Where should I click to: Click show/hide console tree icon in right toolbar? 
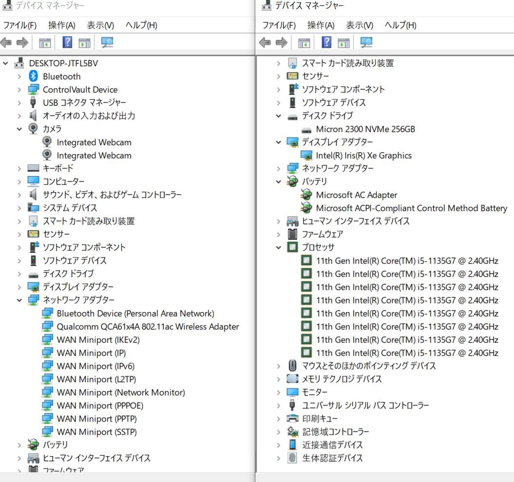click(x=304, y=43)
